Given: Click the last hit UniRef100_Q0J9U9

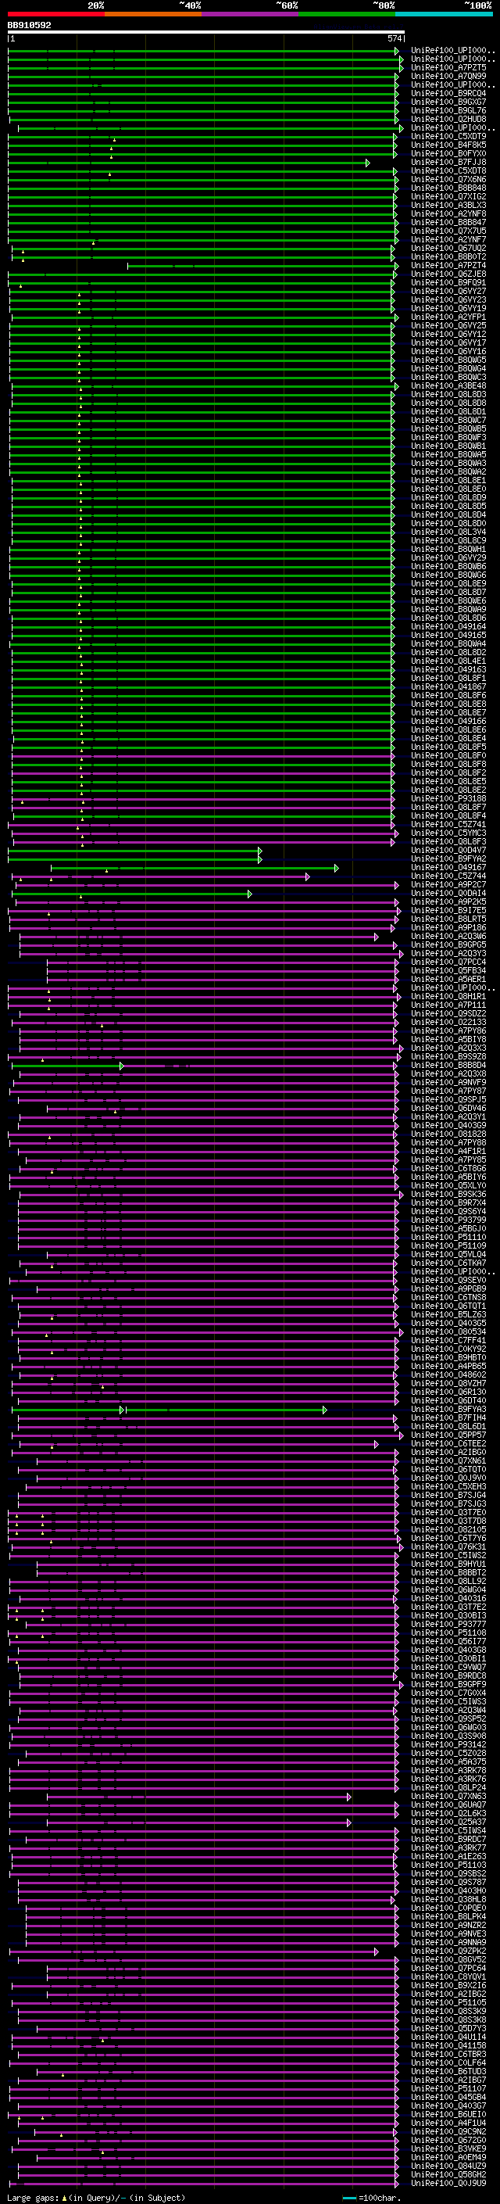Looking at the screenshot, I should click(x=448, y=2184).
